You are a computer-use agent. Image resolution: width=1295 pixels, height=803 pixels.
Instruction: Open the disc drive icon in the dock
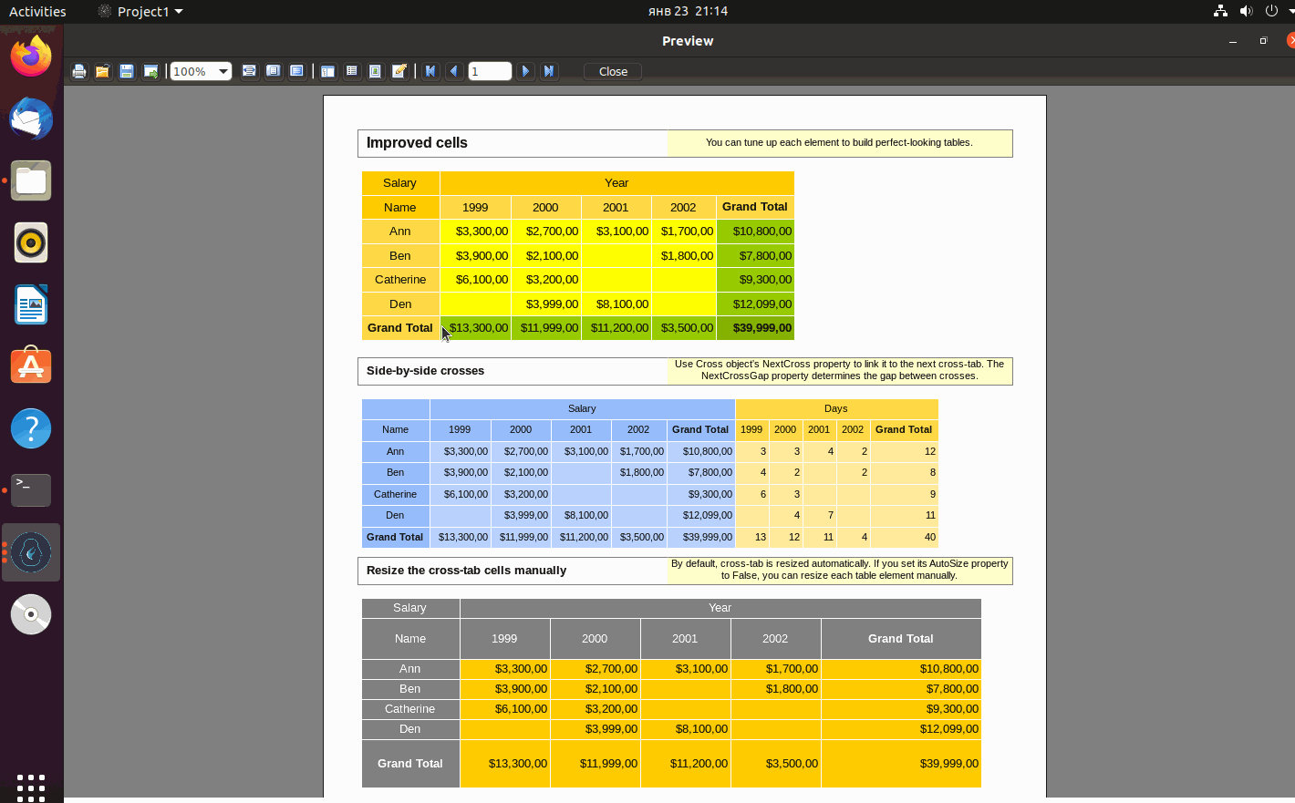pos(31,614)
